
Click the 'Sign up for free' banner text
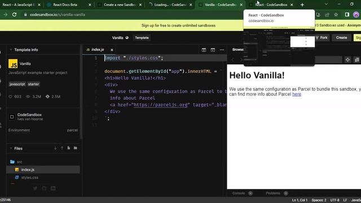tap(178, 25)
